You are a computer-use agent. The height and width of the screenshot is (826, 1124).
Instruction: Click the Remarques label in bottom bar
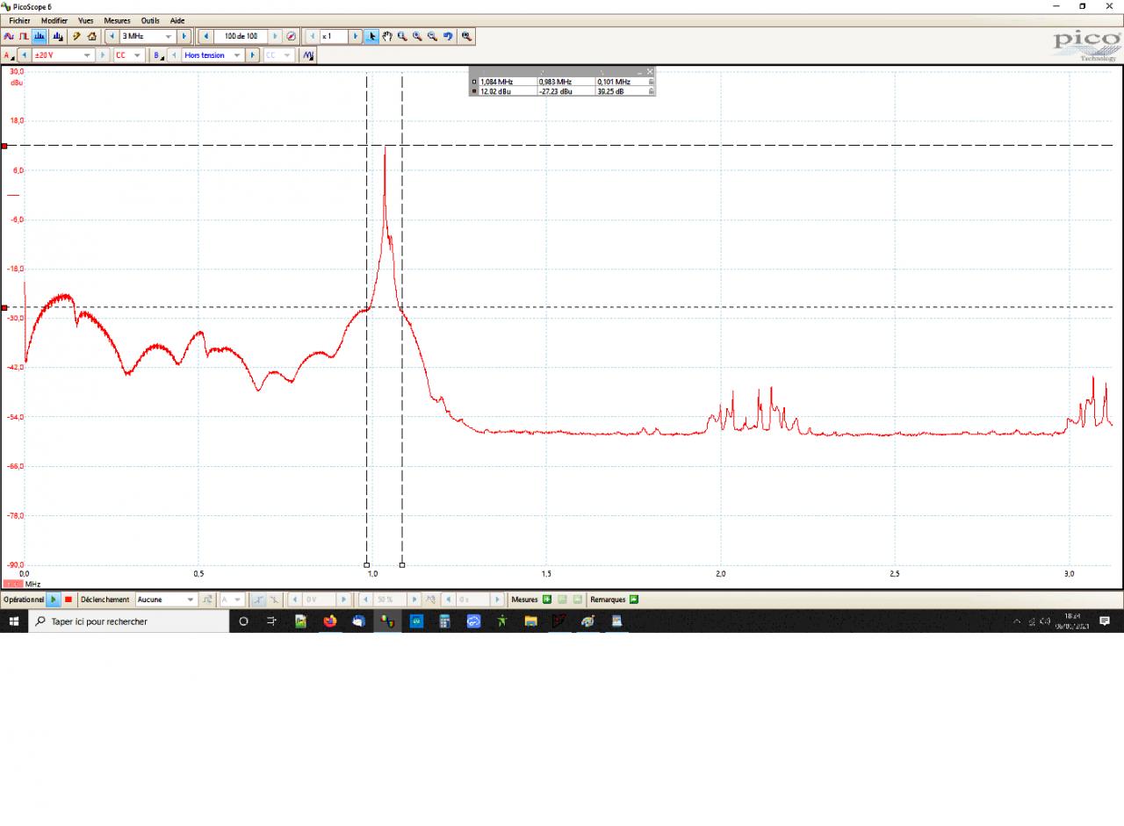coord(608,600)
